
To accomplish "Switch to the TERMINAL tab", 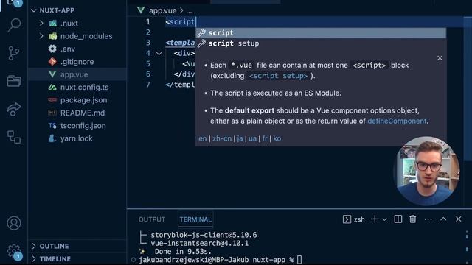I will pyautogui.click(x=195, y=219).
